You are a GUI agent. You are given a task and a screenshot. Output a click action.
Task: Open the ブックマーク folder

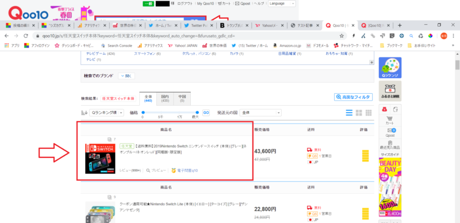(x=392, y=45)
